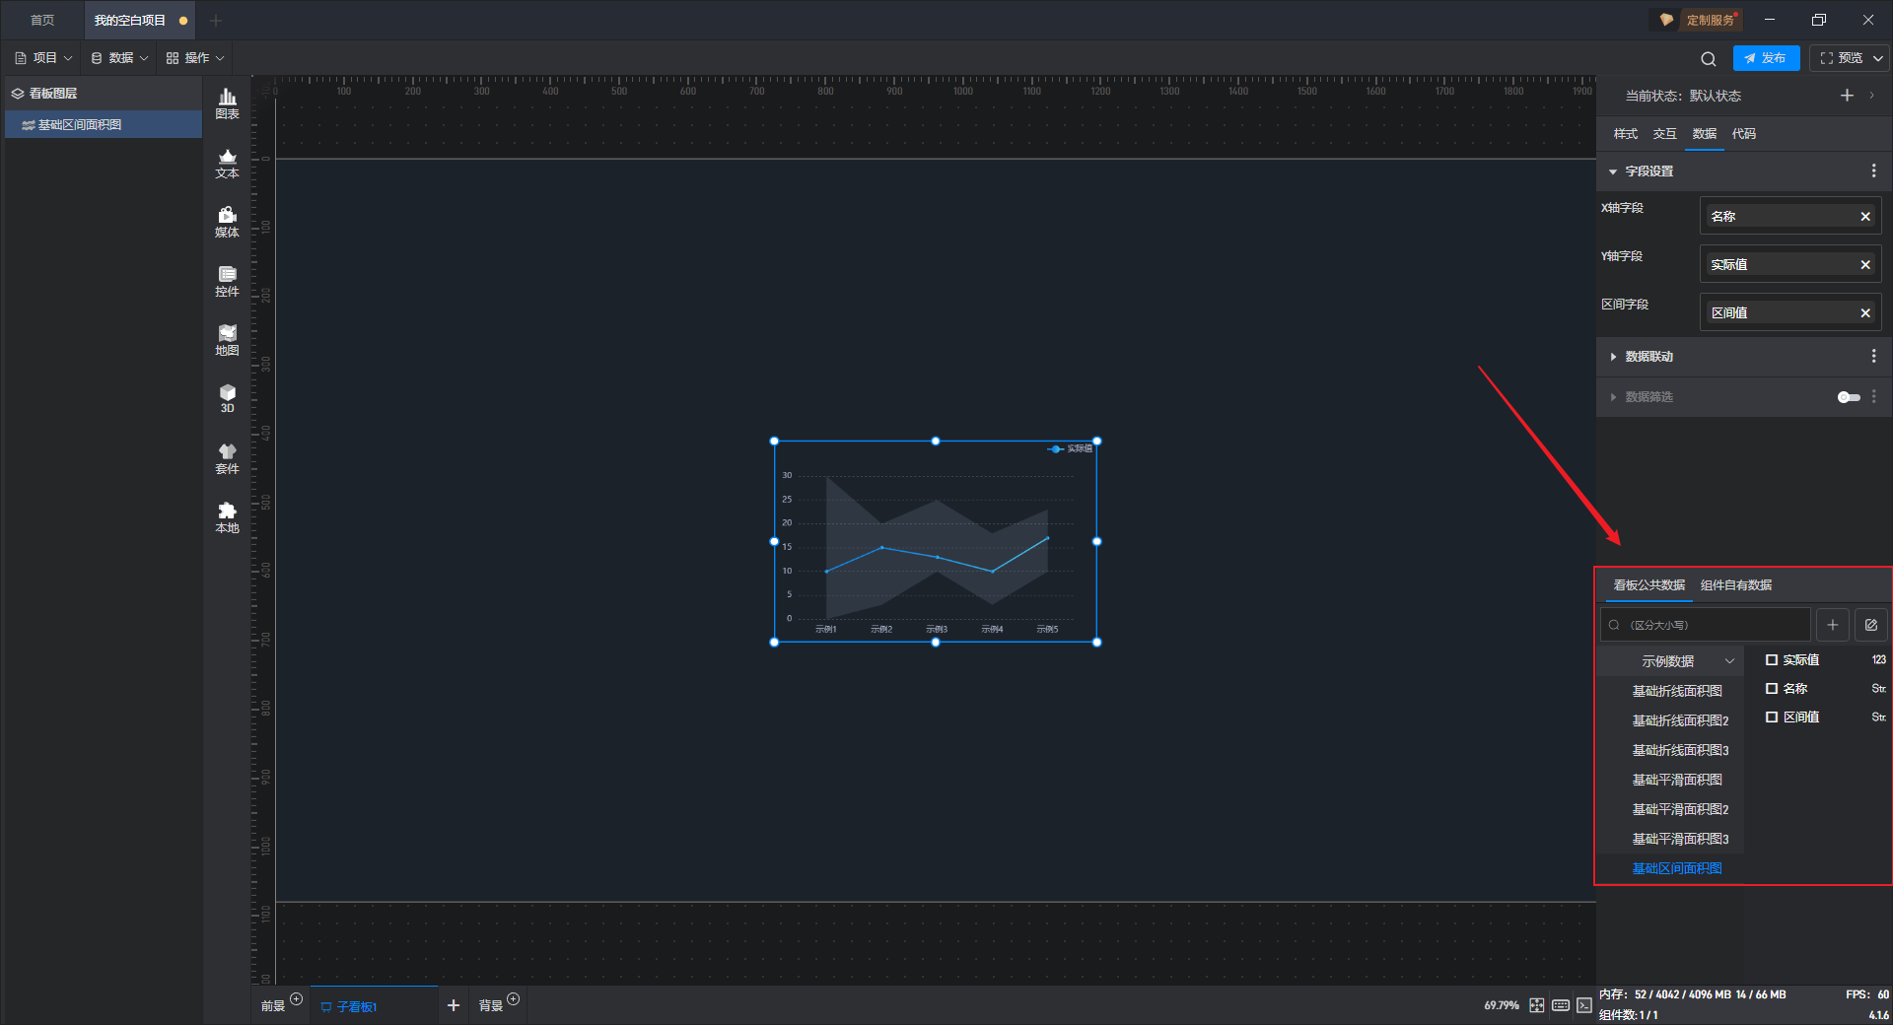The image size is (1893, 1025).
Task: Toggle the 数据筛选 switch
Action: (1849, 397)
